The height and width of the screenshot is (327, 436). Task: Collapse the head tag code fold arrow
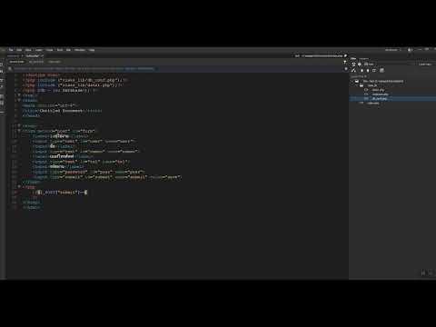point(19,100)
